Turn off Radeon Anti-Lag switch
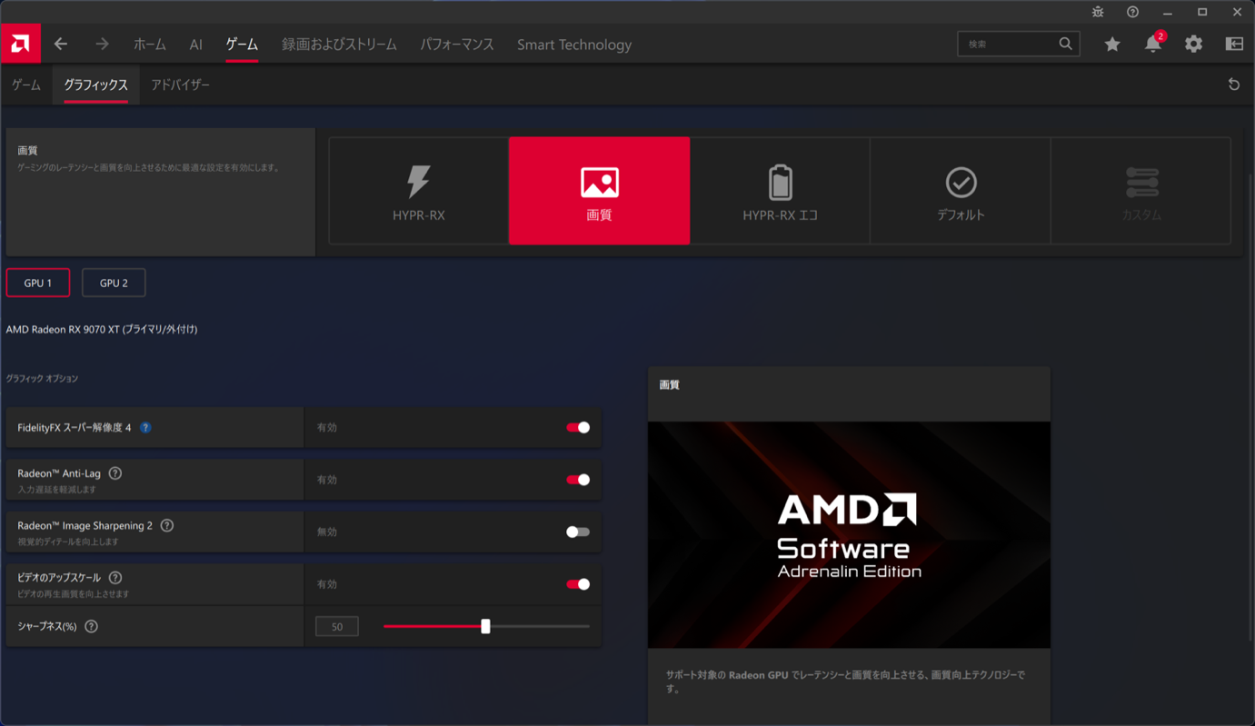 click(x=578, y=480)
